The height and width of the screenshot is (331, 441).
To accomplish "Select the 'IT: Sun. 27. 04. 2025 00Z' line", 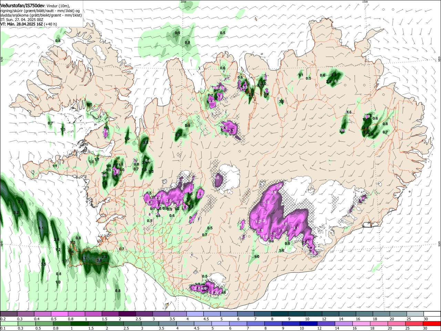I will click(x=22, y=20).
